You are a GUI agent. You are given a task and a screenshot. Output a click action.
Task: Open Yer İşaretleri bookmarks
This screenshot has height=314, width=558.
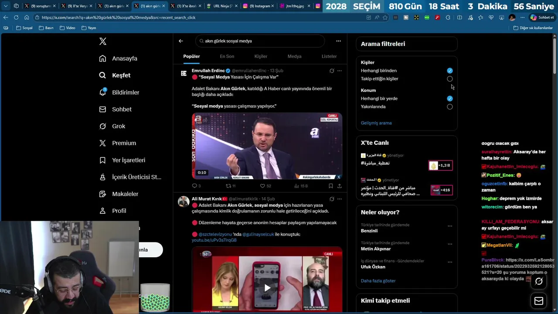click(122, 160)
